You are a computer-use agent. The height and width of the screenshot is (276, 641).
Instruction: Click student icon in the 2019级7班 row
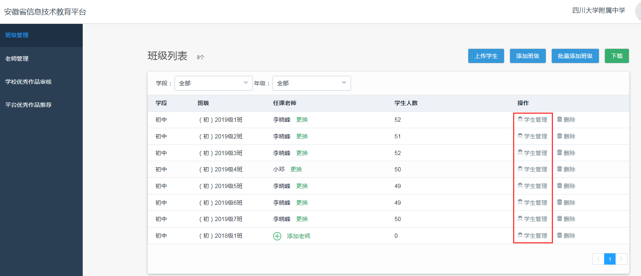[x=520, y=218]
